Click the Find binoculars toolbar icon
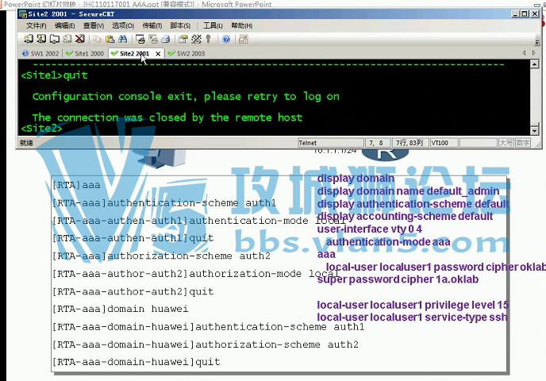546x381 pixels. (x=122, y=39)
